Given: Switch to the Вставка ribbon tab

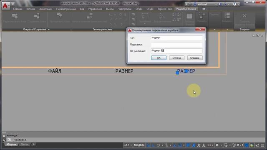Looking at the screenshot, I should pos(31,9).
